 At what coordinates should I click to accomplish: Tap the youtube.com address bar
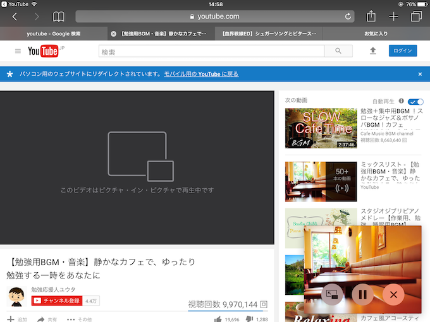[215, 16]
